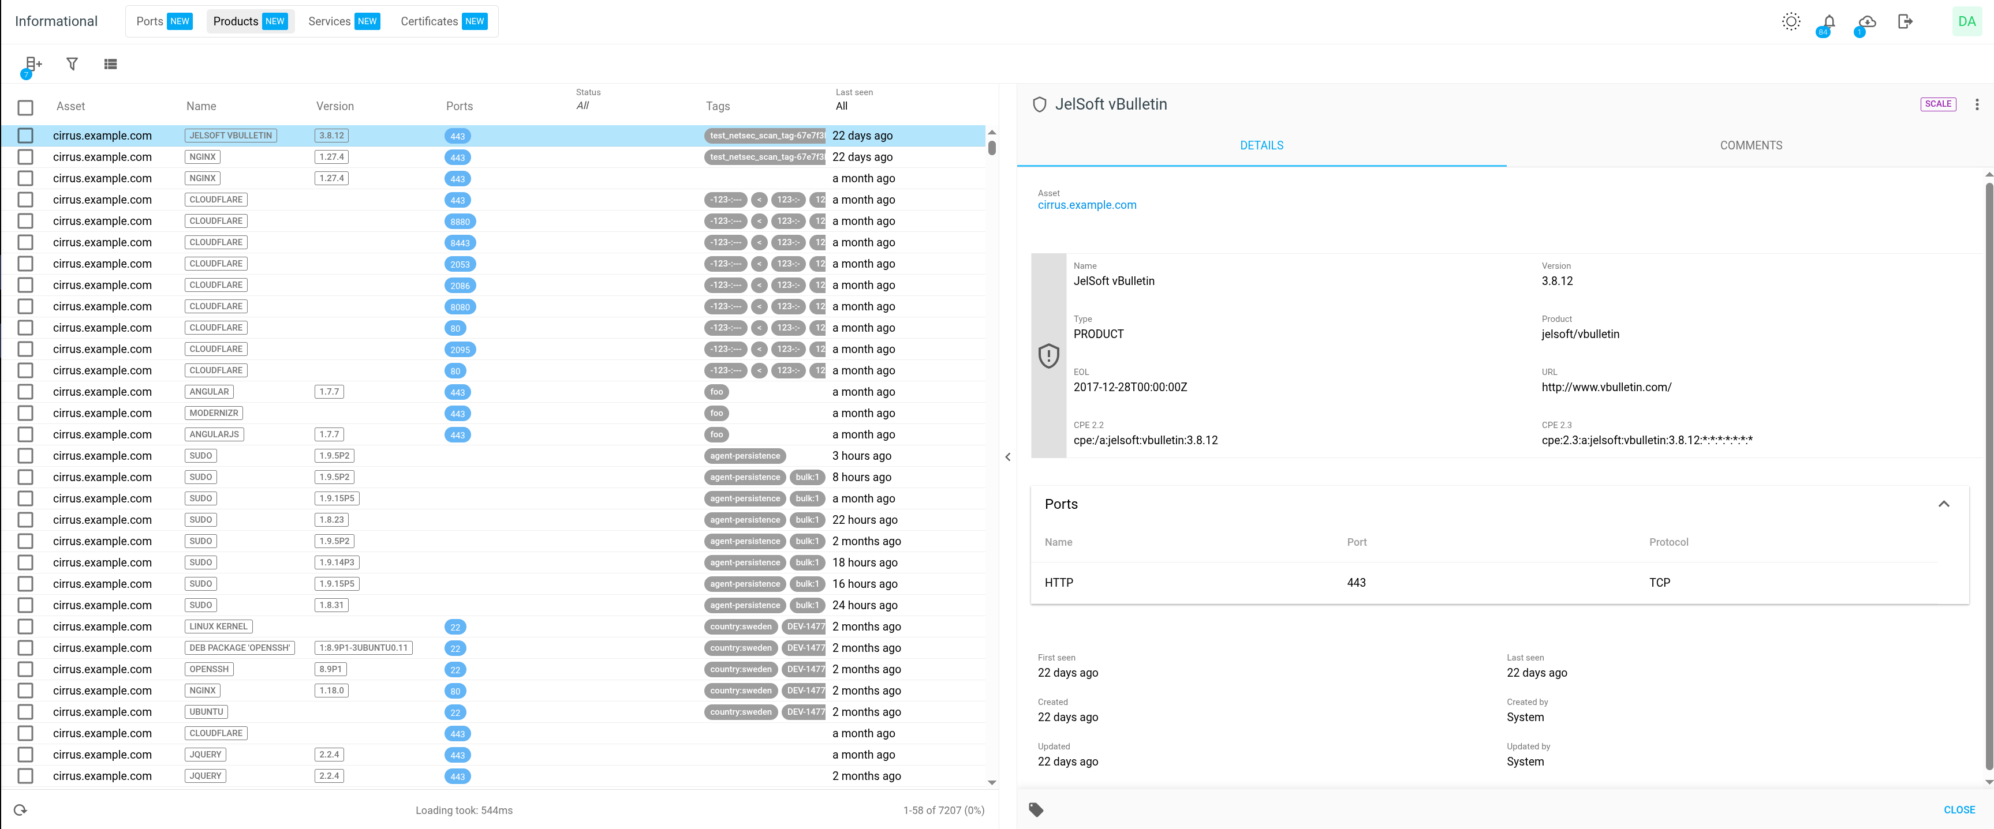Image resolution: width=1994 pixels, height=829 pixels.
Task: Click the CLOSE button
Action: tap(1958, 809)
